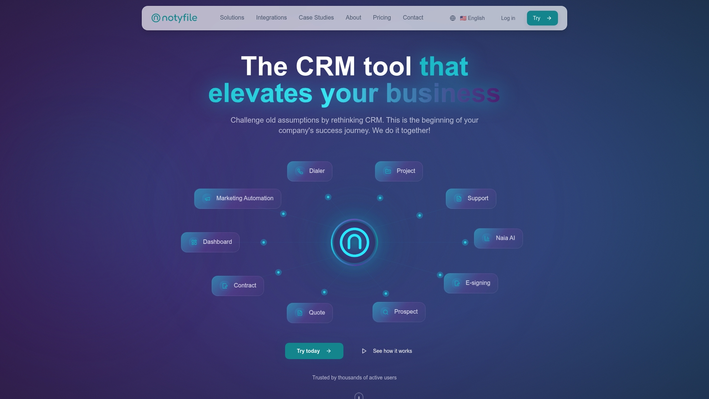Open the Contact page
The image size is (709, 399).
(x=413, y=18)
